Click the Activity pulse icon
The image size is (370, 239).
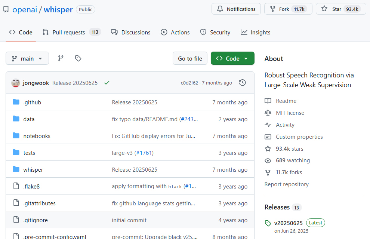pos(268,125)
